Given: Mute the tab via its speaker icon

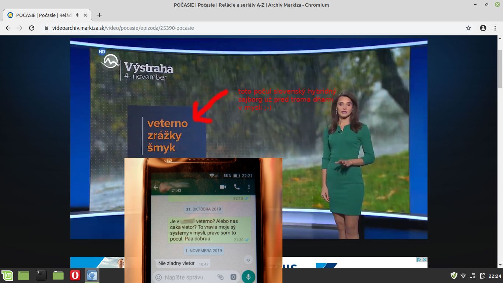Looking at the screenshot, I should coord(78,15).
